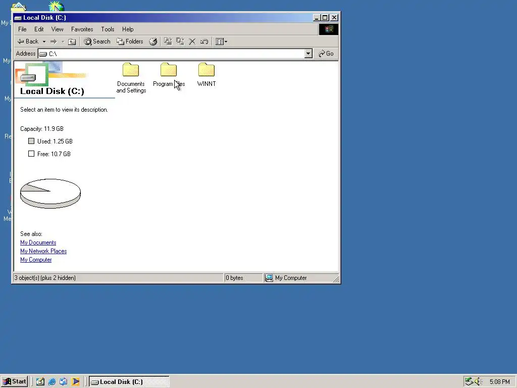Viewport: 517px width, 388px height.
Task: Click the Windows logo throbber icon
Action: 328,29
